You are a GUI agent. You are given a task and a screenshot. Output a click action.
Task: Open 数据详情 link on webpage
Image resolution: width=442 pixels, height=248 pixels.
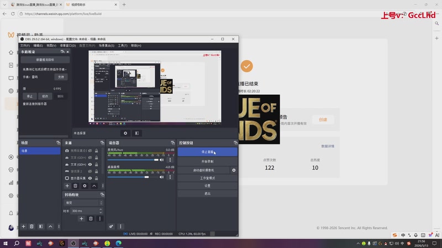[328, 146]
